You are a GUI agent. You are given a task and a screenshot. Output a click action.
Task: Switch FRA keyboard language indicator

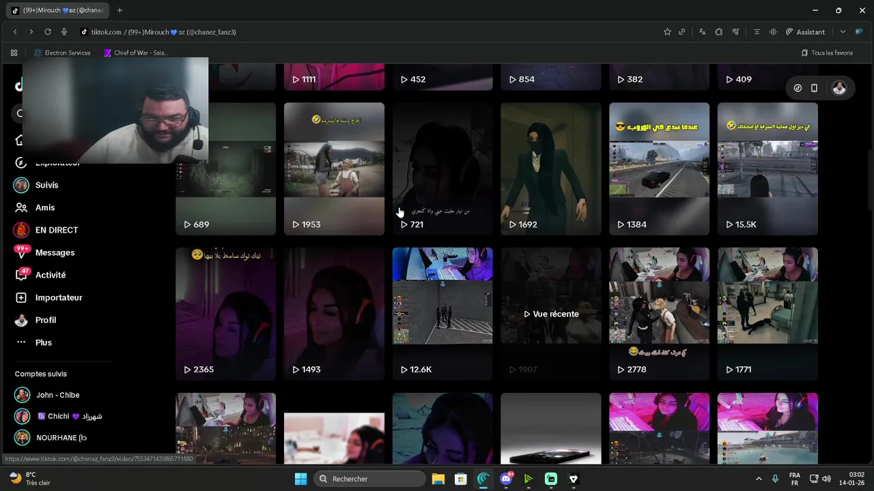tap(795, 479)
